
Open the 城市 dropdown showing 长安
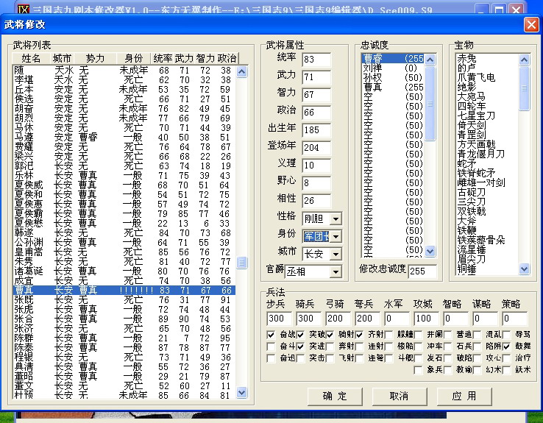click(x=336, y=254)
